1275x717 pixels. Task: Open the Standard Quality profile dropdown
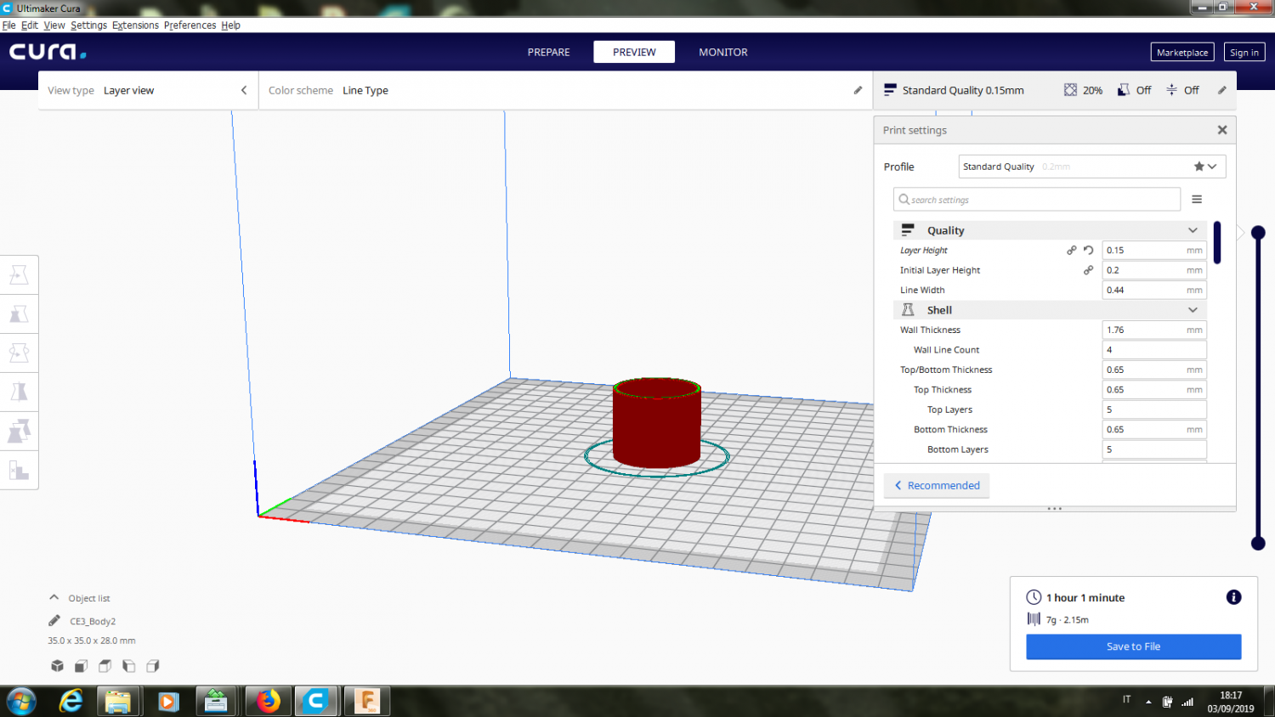(1091, 167)
